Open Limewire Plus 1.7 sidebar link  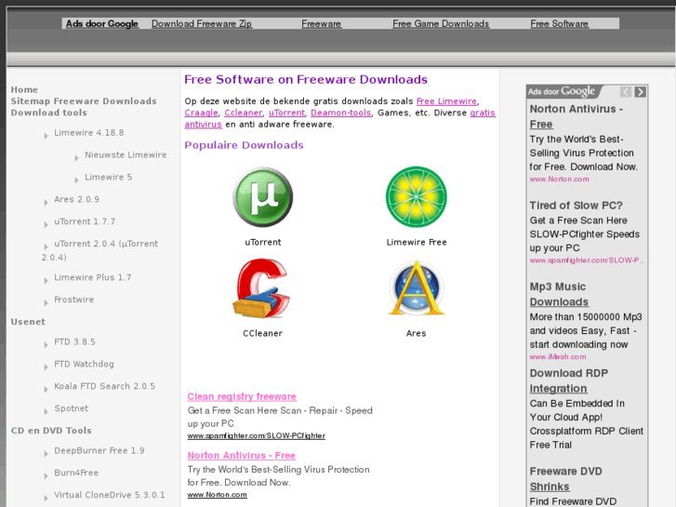(93, 277)
